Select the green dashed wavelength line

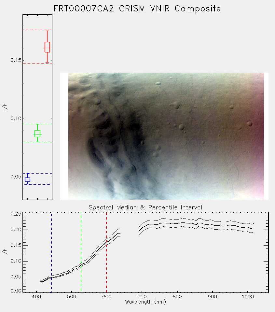click(81, 252)
